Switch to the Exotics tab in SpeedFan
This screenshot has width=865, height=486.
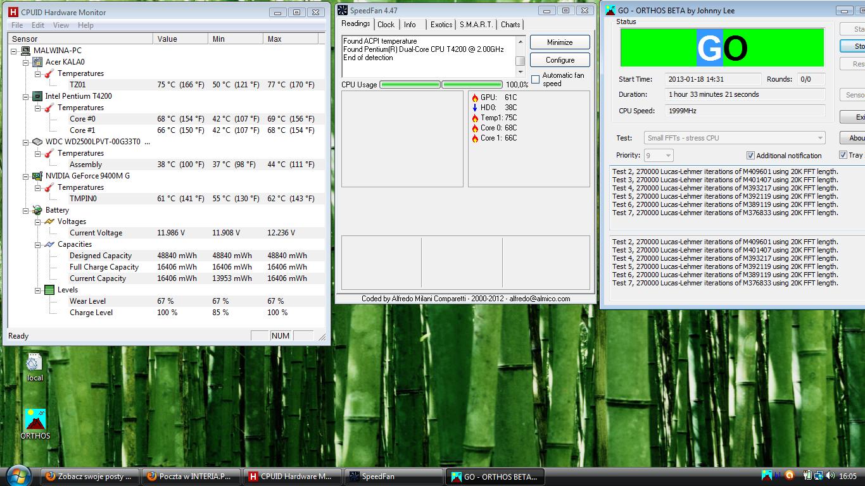click(441, 25)
